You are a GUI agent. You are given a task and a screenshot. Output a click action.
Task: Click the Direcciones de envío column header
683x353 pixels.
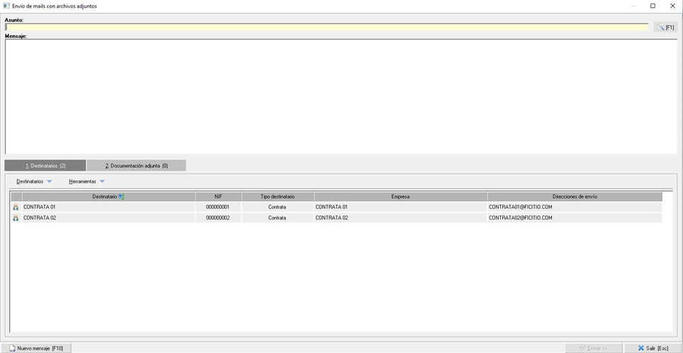coord(574,196)
